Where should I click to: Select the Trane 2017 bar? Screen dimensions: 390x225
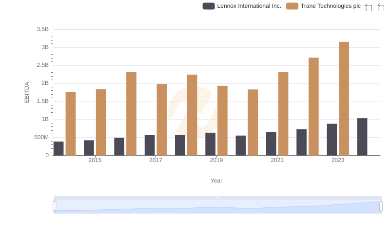162,120
